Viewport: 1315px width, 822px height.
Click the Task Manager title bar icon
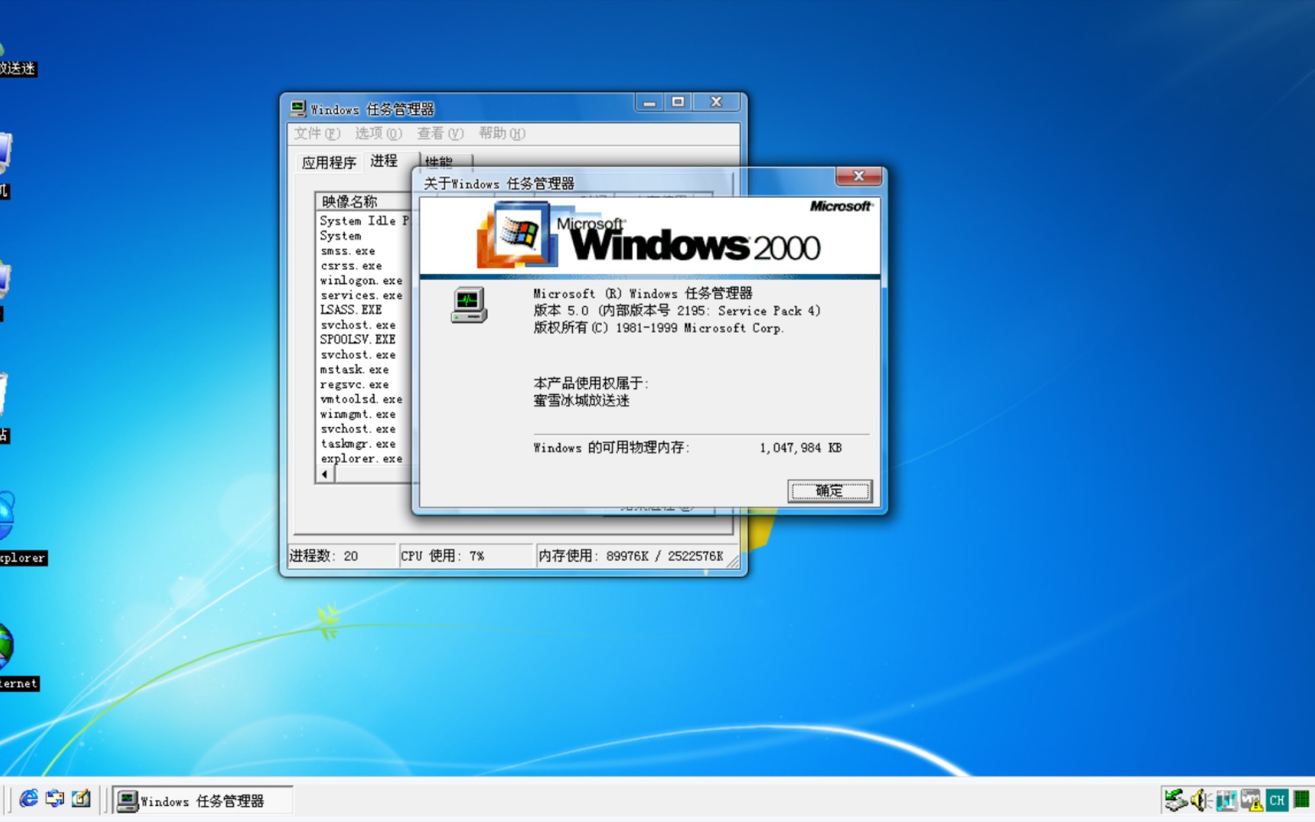[298, 109]
